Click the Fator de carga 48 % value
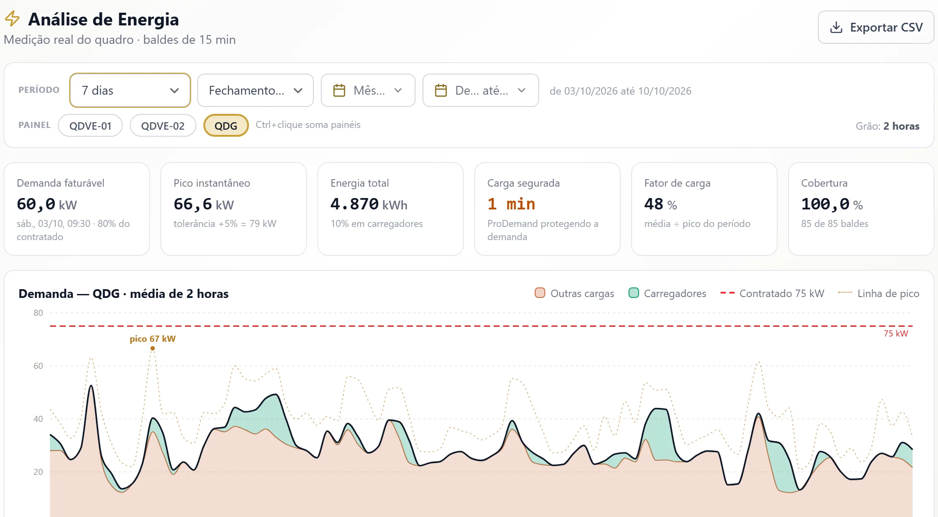Image resolution: width=938 pixels, height=517 pixels. [661, 204]
